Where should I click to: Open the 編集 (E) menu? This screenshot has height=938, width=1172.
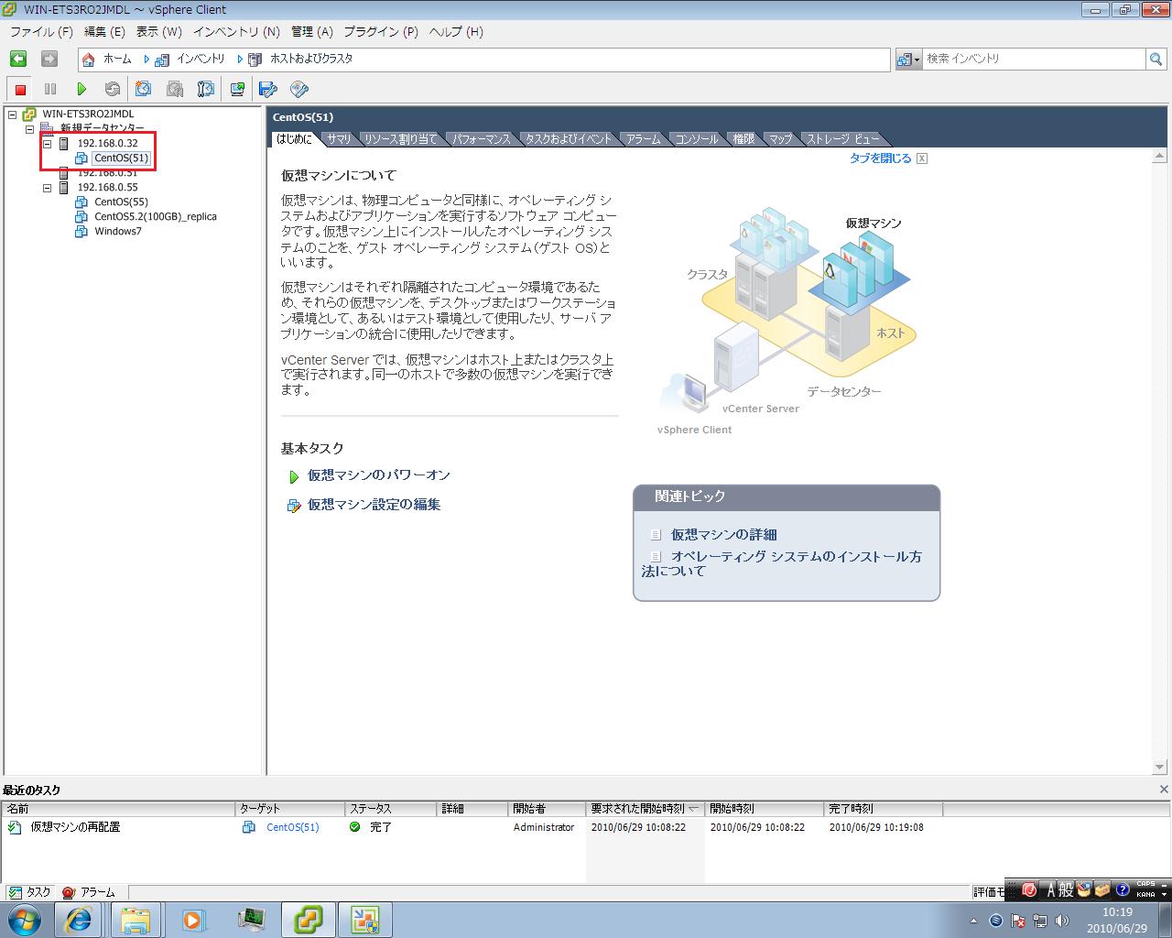pos(104,31)
